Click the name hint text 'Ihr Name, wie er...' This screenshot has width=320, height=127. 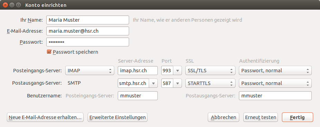point(187,20)
